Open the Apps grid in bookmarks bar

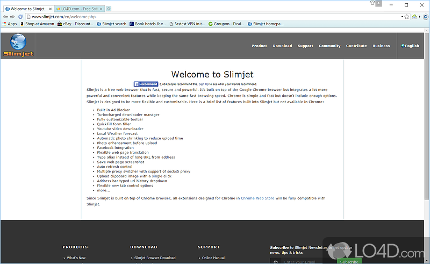[10, 24]
